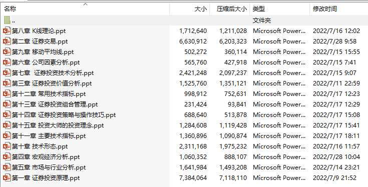Select file 第二章 证券交易.ppt
Viewport: 368px width, 187px height.
pyautogui.click(x=40, y=41)
